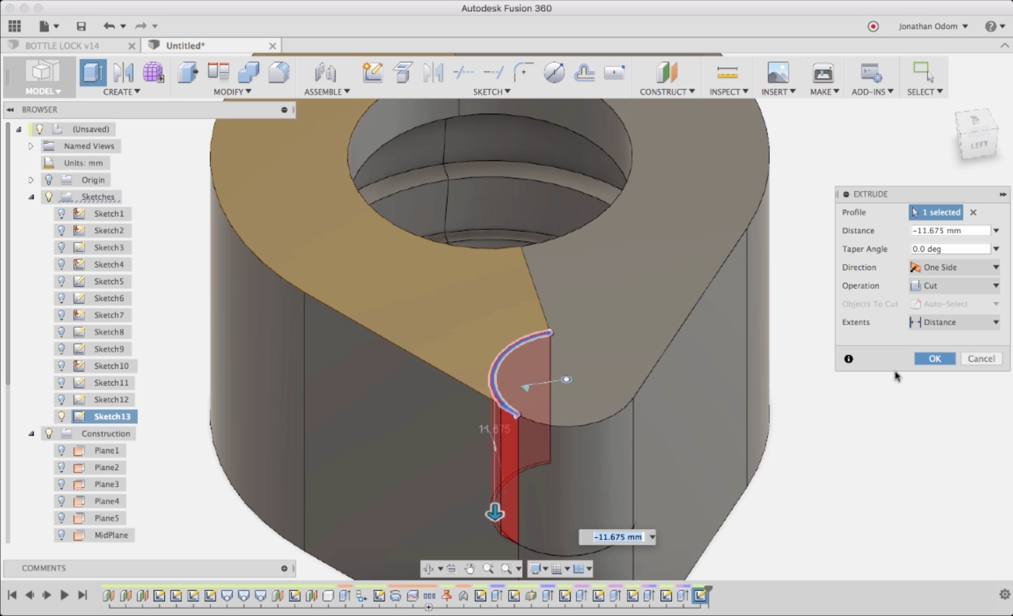
Task: Click the Measure icon above Inspect
Action: (x=727, y=72)
